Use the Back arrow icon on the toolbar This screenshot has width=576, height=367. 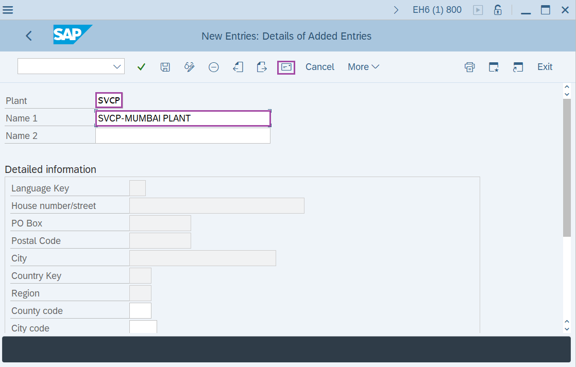point(238,67)
